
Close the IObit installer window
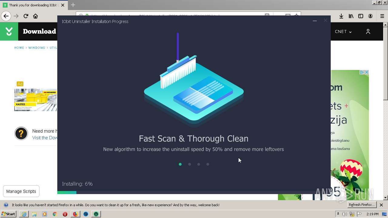tap(325, 21)
